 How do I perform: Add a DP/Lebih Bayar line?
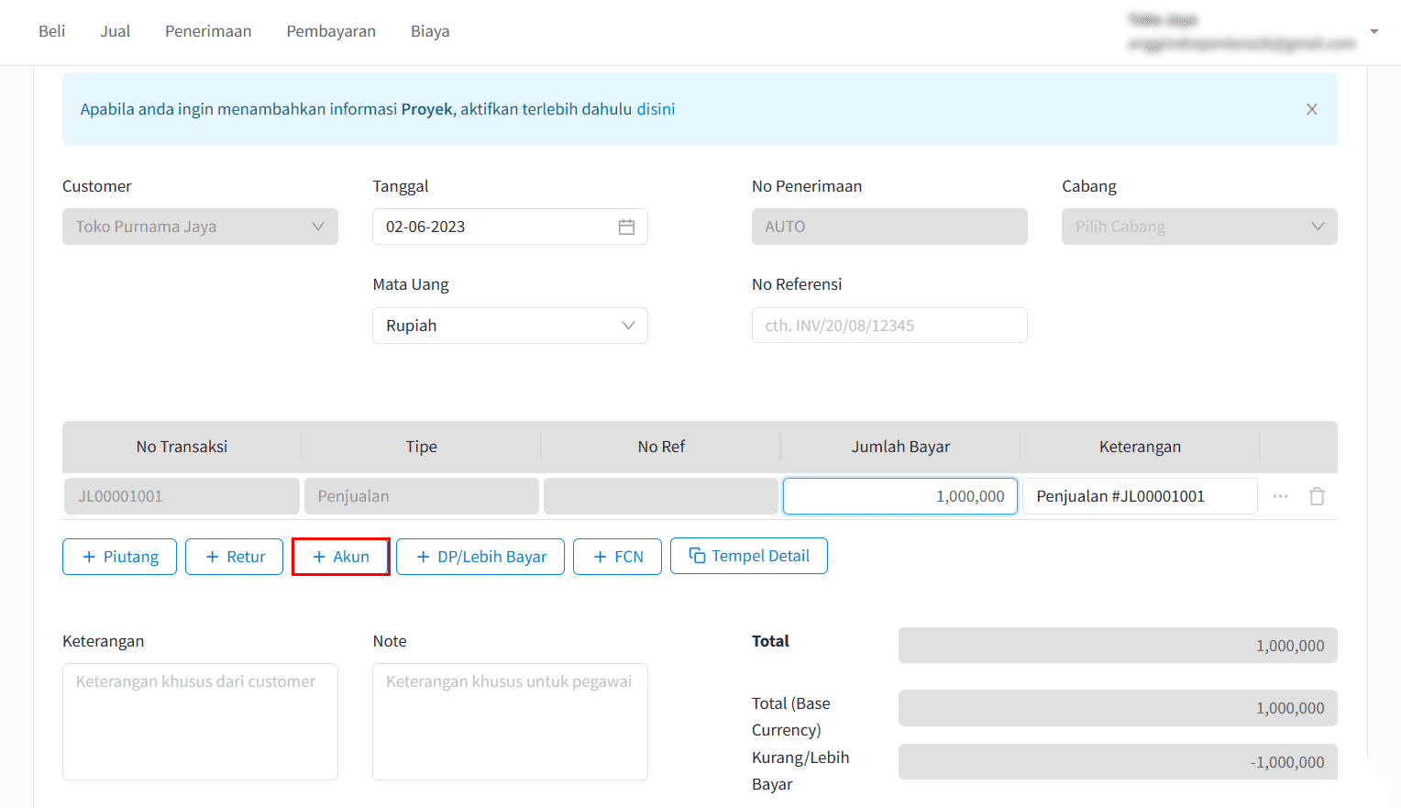coord(480,557)
